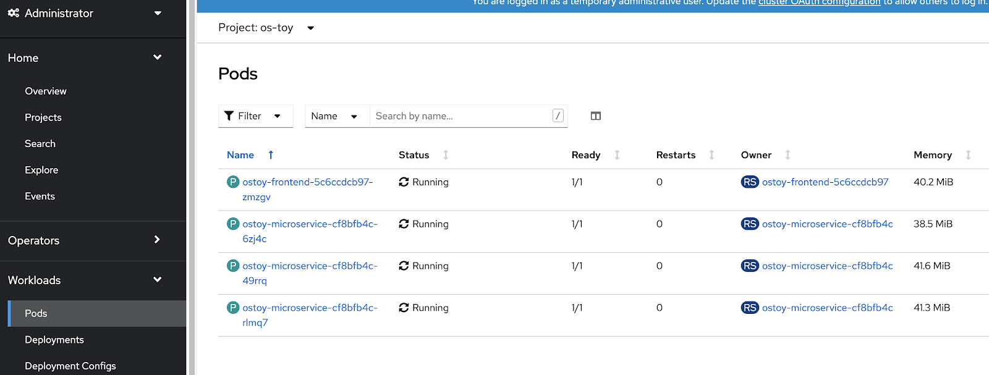Go to Deployments in sidebar

(54, 340)
